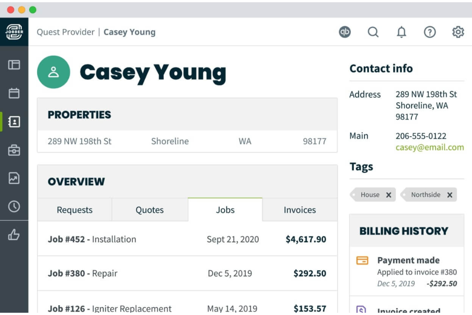The height and width of the screenshot is (315, 472).
Task: Open Job #380 - Repair row
Action: (x=187, y=273)
